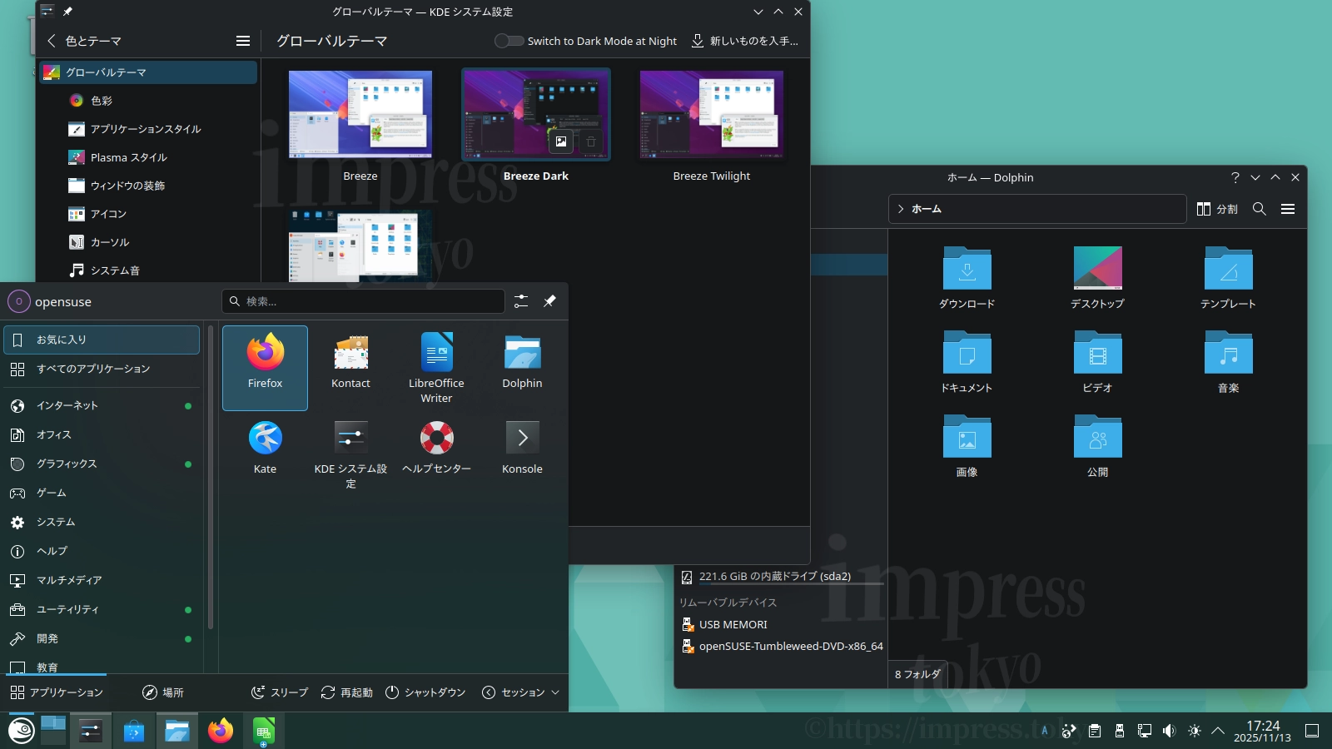Open the テンプレート folder in Dolphin
This screenshot has height=749, width=1332.
1228,278
